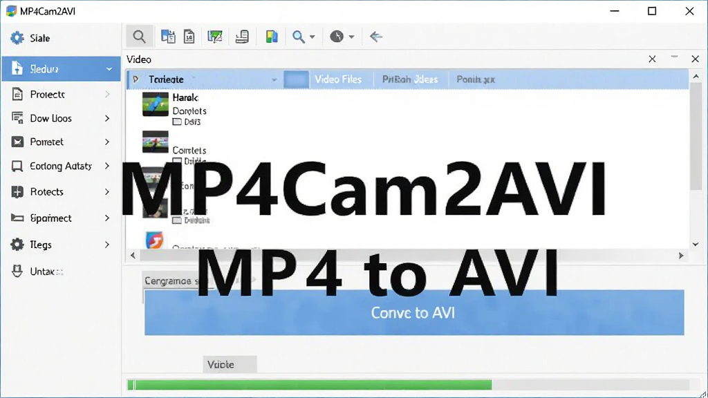Click the Darglets text under Harelc
Image resolution: width=708 pixels, height=398 pixels.
tap(189, 111)
